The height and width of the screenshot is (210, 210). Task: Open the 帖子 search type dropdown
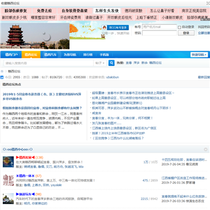pyautogui.click(x=100, y=63)
